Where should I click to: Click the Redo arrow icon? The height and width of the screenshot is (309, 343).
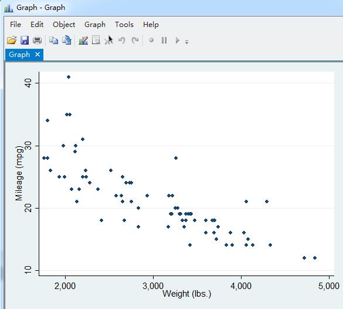[135, 41]
